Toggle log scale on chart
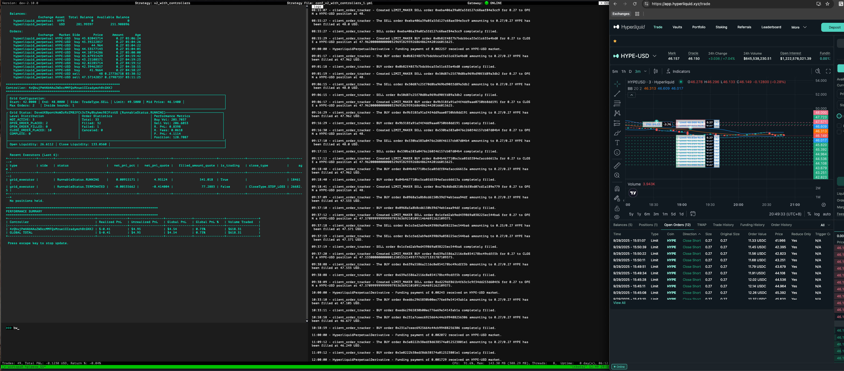844x371 pixels. tap(817, 214)
